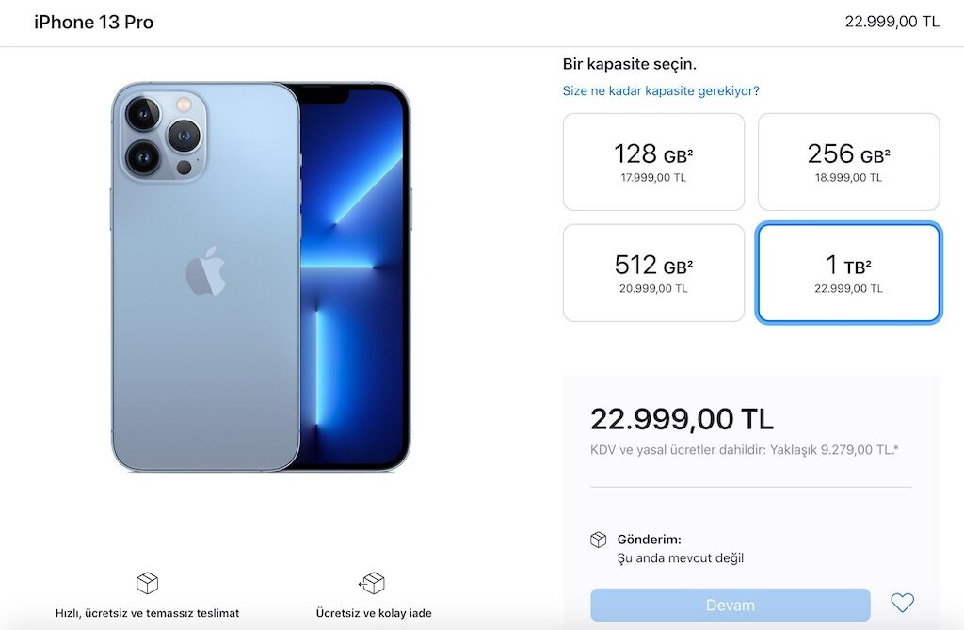Select the 1 TB capacity option

[848, 272]
